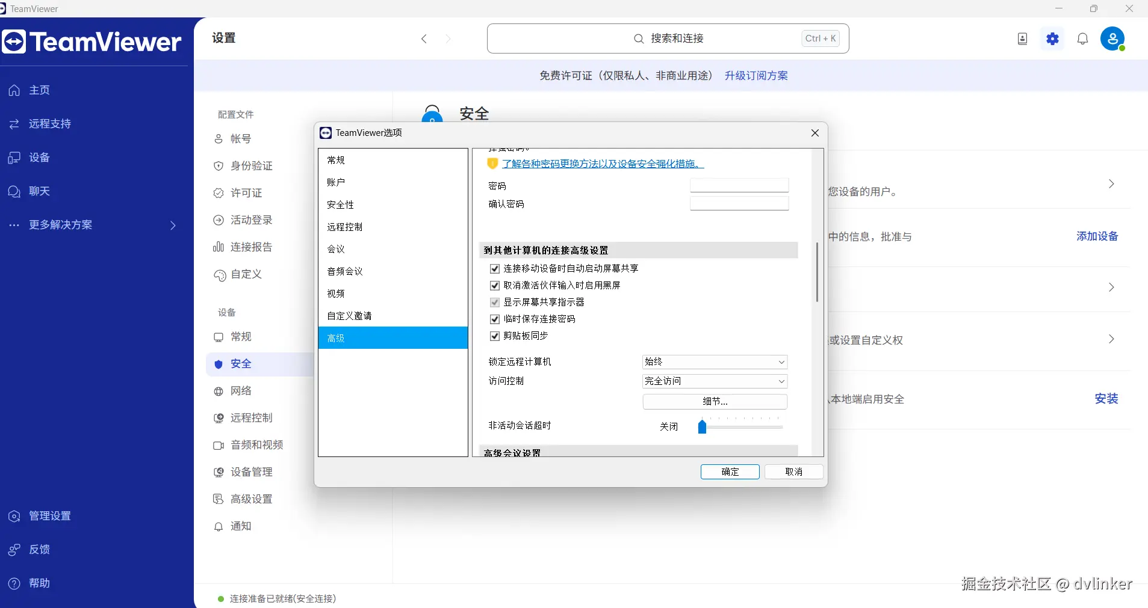Expand the 您设备的用户 row chevron
This screenshot has height=608, width=1148.
1111,184
